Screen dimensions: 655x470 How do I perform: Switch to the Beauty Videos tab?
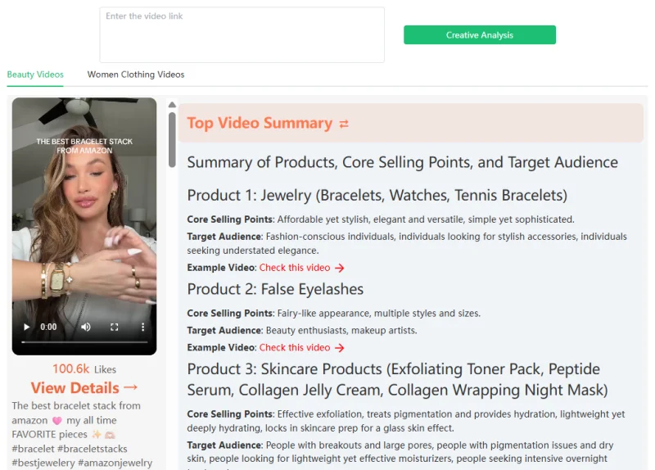[x=35, y=75]
